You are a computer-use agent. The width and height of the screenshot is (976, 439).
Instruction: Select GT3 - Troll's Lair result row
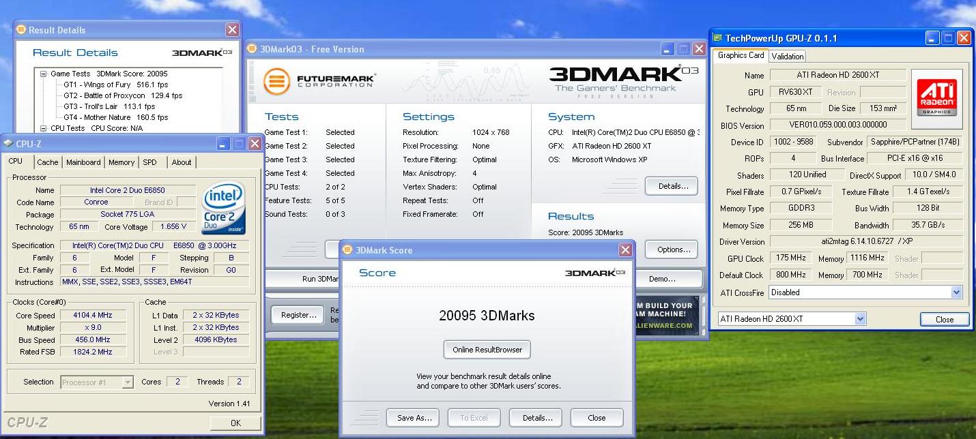(109, 106)
